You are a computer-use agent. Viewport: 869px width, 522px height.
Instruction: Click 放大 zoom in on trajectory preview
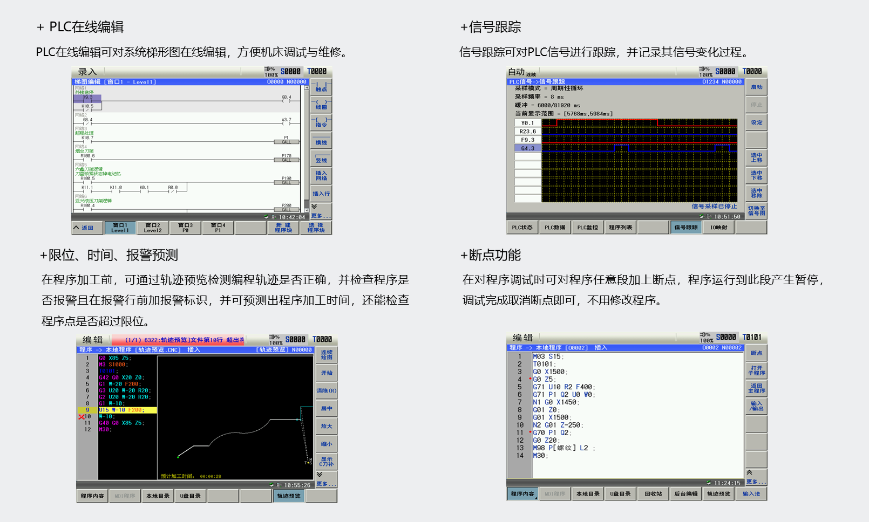click(x=327, y=426)
